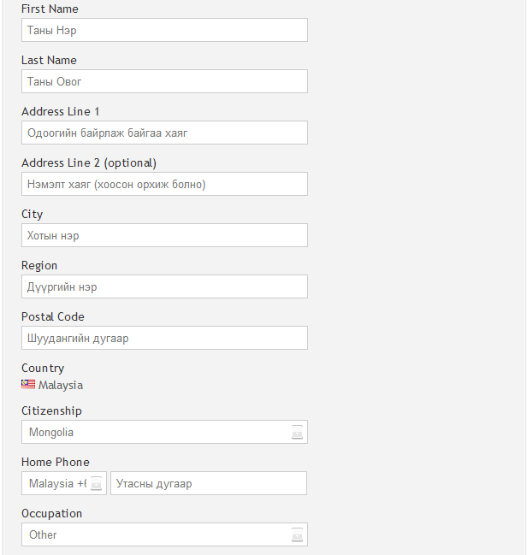Click the First Name label
The image size is (527, 555).
(x=50, y=9)
